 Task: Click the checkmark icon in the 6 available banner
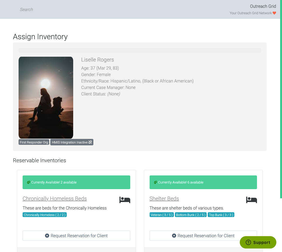(x=155, y=182)
